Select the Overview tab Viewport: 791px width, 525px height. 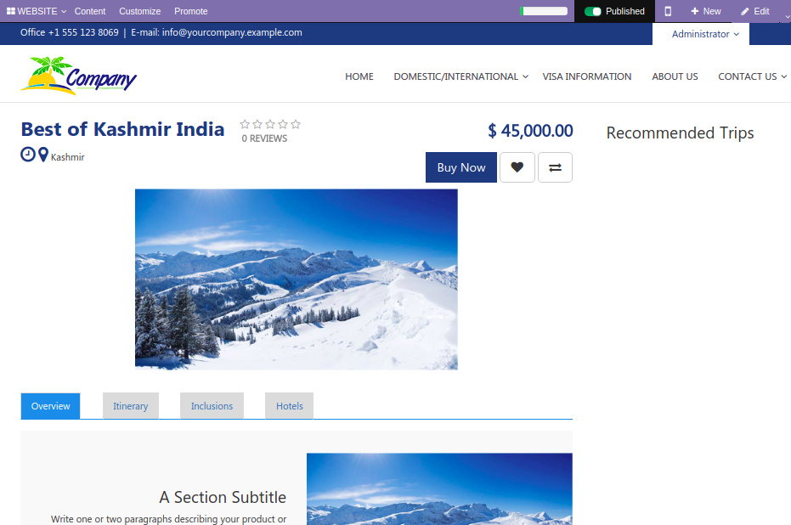pos(50,406)
